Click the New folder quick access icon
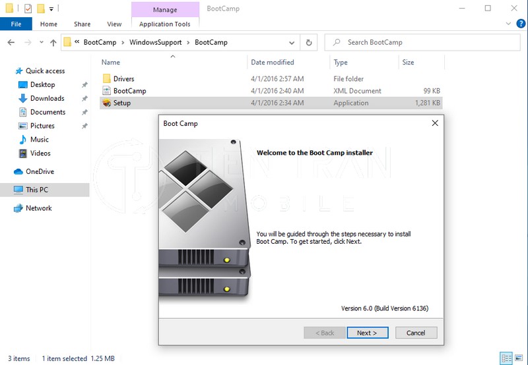 41,9
